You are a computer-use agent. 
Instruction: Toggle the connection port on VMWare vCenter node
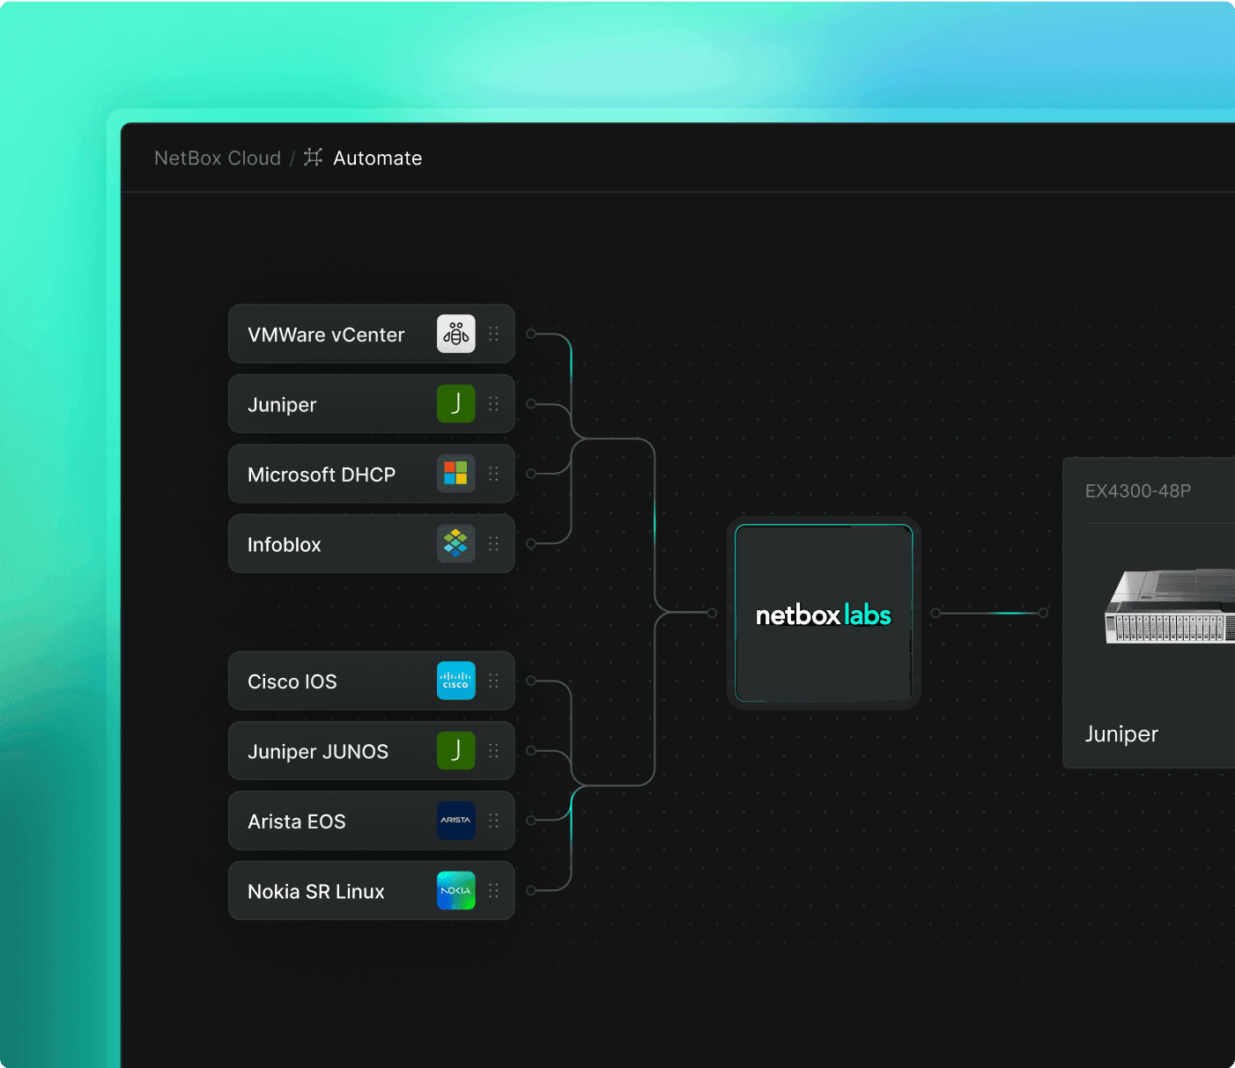coord(529,333)
